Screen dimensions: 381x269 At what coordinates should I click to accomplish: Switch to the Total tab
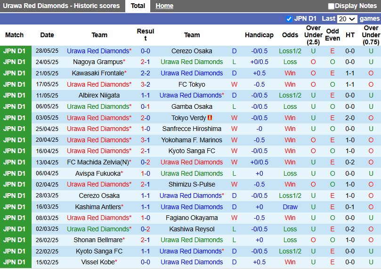(138, 6)
